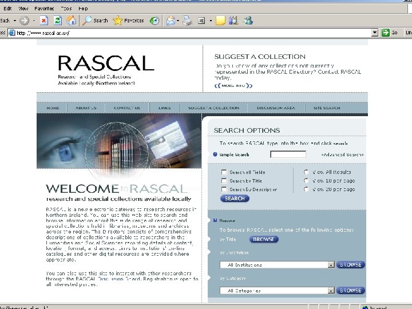Click the Links toolbar label at the far right

point(409,33)
